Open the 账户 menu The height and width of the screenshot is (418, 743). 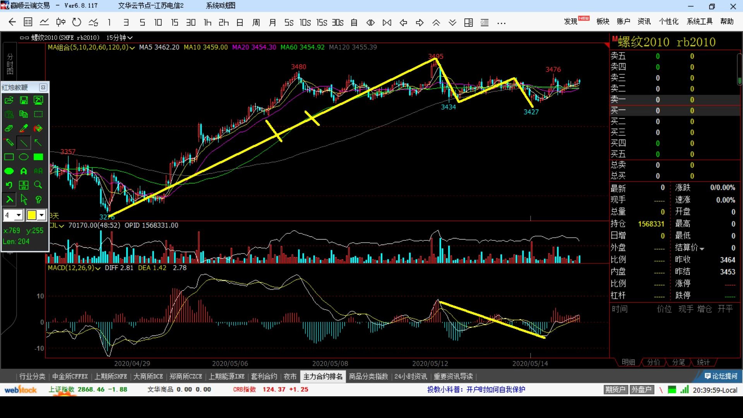coord(623,22)
